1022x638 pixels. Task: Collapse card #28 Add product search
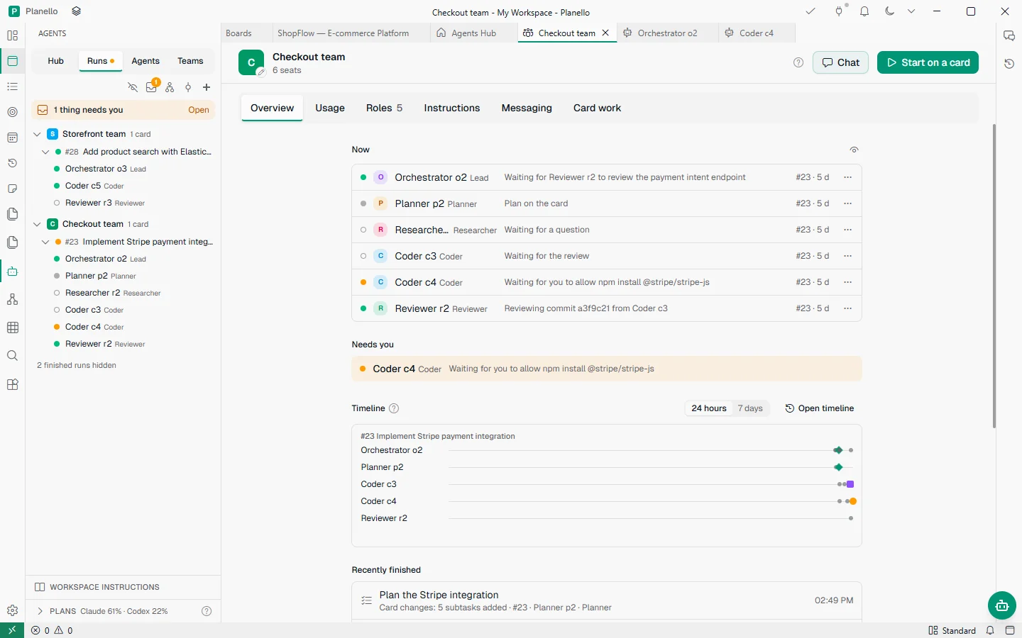tap(45, 152)
